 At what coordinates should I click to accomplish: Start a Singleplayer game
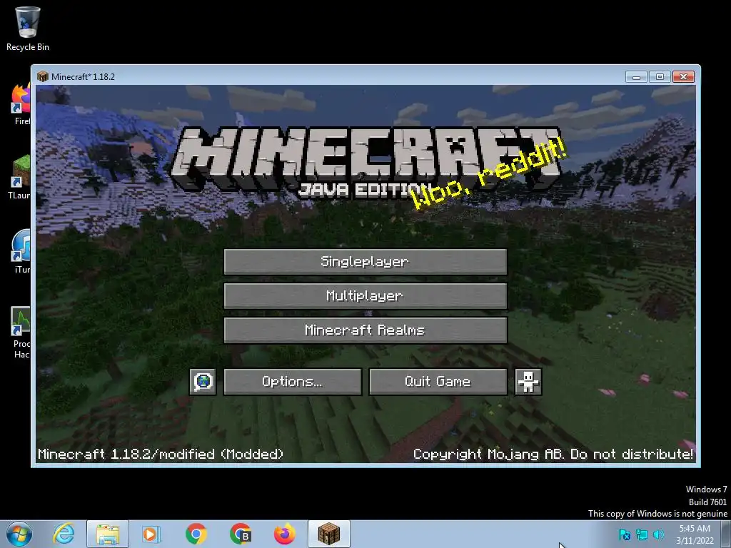(365, 261)
